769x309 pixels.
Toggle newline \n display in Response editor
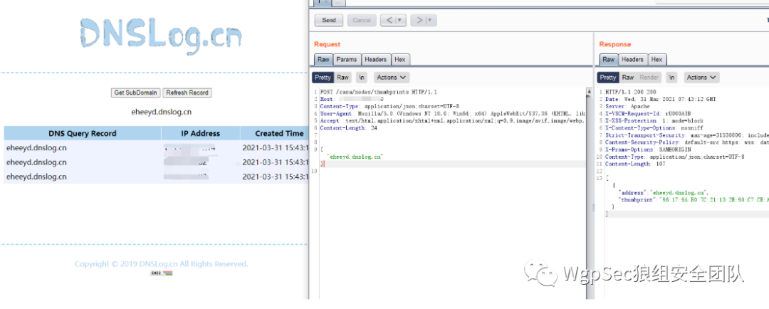click(672, 78)
